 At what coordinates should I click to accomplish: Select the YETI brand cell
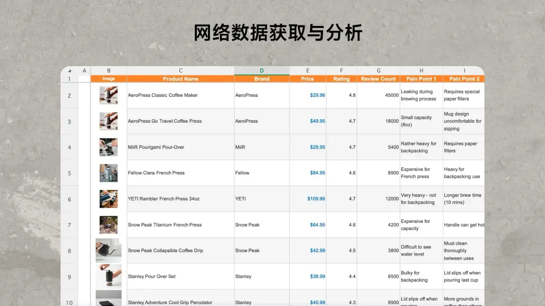point(262,199)
